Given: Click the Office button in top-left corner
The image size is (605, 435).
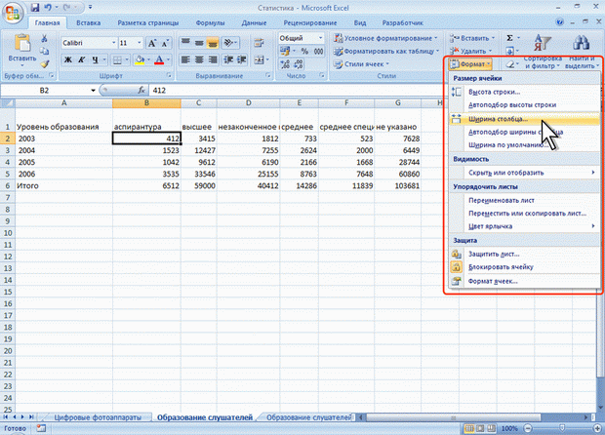Looking at the screenshot, I should point(13,14).
